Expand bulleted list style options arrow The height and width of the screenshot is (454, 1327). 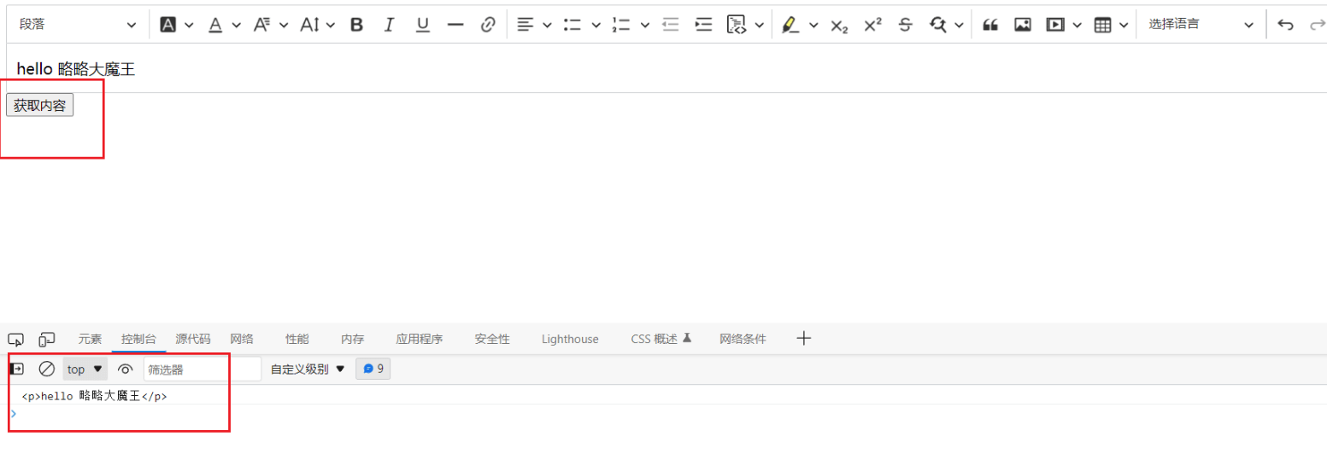(x=596, y=25)
